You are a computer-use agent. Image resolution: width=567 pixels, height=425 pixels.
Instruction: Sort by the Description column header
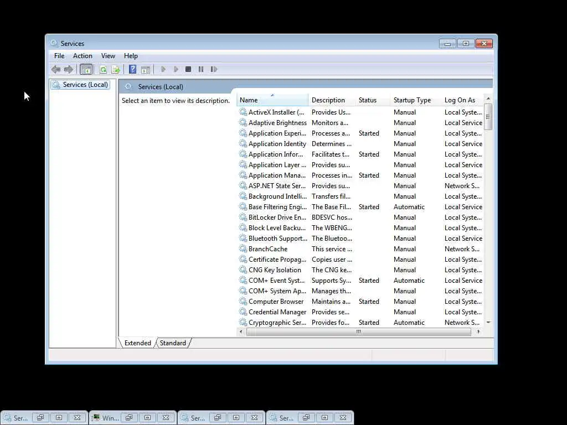coord(332,100)
